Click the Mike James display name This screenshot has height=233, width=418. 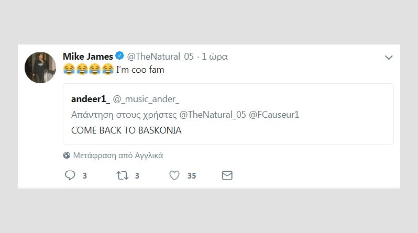tap(87, 56)
